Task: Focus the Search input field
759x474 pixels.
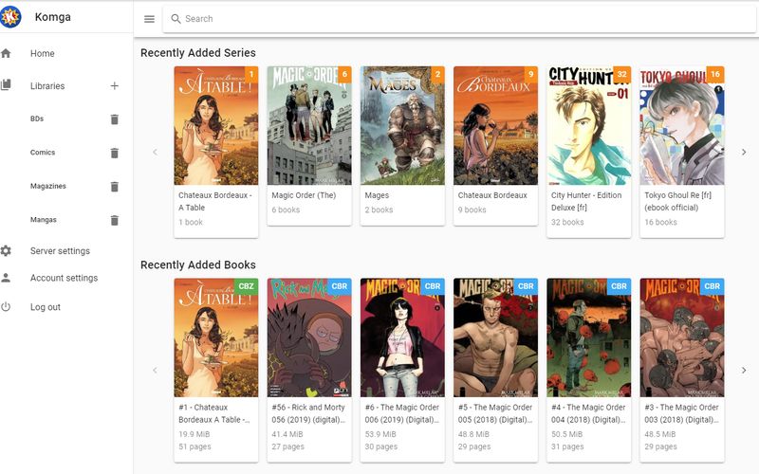Action: pyautogui.click(x=459, y=19)
